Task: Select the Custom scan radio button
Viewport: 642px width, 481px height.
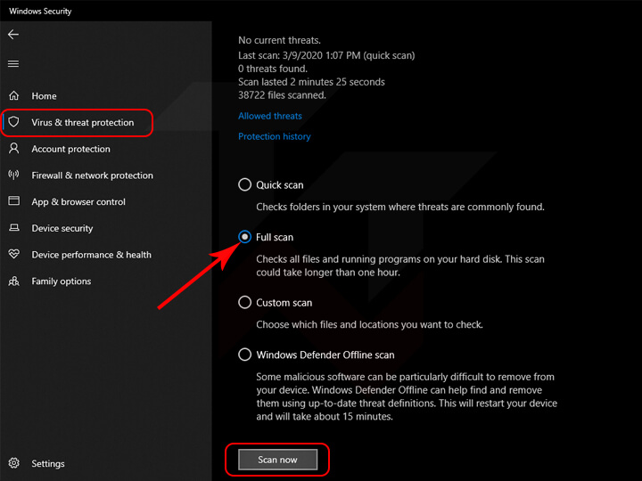Action: point(245,302)
